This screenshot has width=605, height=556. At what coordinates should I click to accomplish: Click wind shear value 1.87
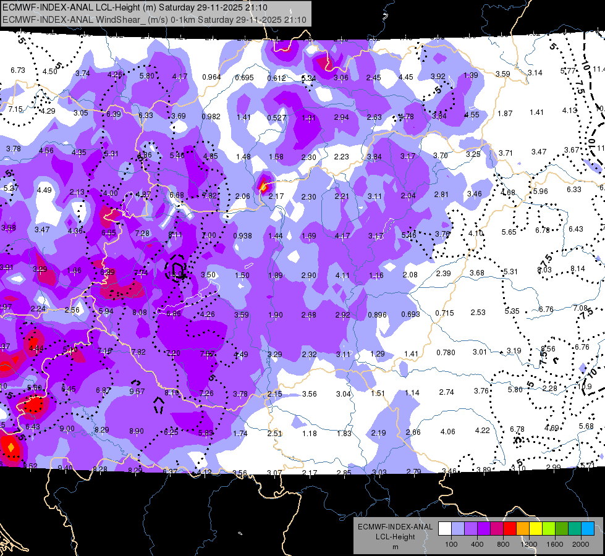click(505, 114)
